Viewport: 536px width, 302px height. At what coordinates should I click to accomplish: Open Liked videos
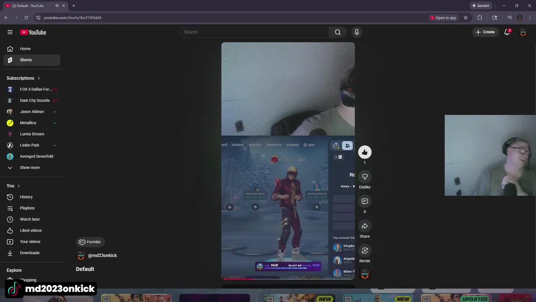(32, 230)
